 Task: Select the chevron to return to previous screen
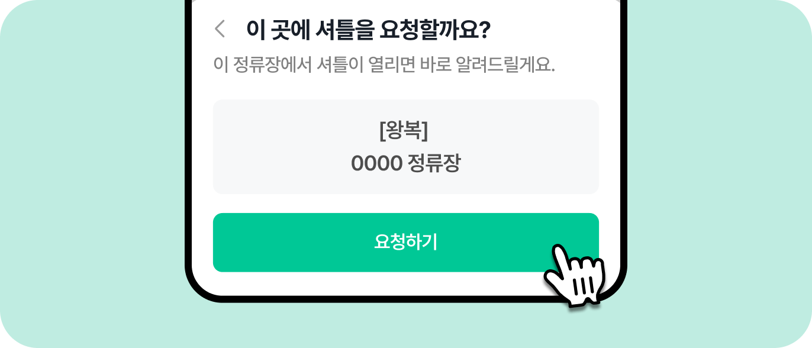[x=219, y=29]
